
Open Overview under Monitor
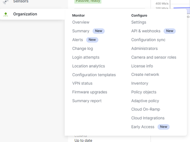point(81,22)
